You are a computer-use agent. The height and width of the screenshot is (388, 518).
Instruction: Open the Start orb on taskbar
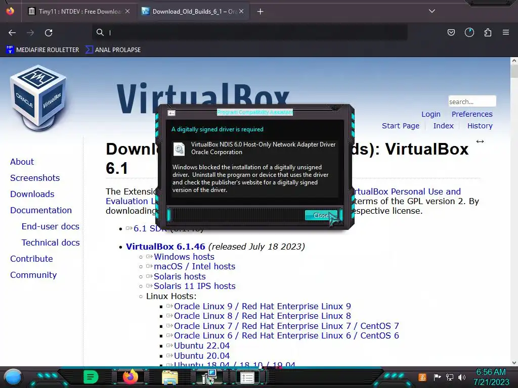pyautogui.click(x=13, y=377)
